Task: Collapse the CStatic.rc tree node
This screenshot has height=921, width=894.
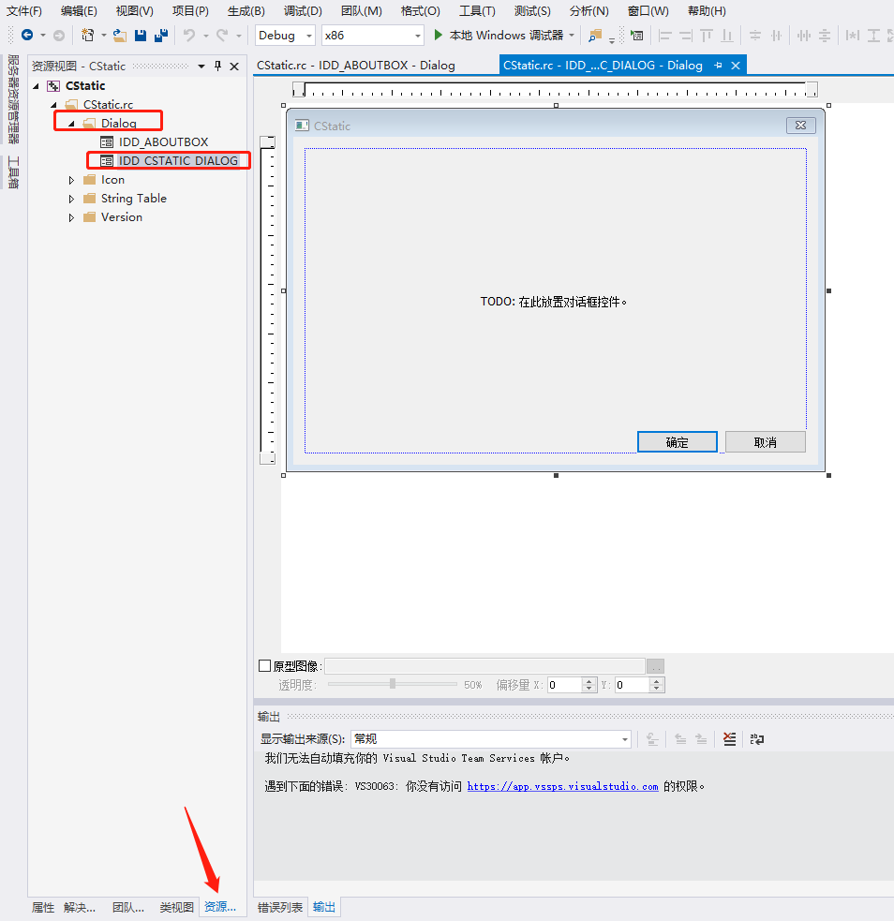Action: coord(54,105)
